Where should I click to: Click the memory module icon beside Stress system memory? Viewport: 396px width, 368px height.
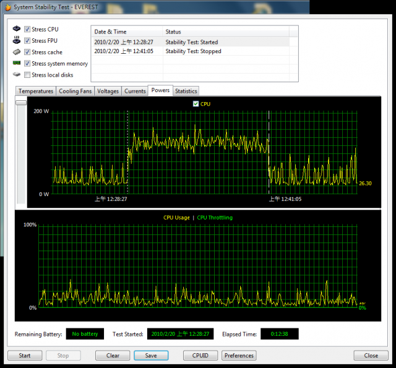pyautogui.click(x=17, y=63)
